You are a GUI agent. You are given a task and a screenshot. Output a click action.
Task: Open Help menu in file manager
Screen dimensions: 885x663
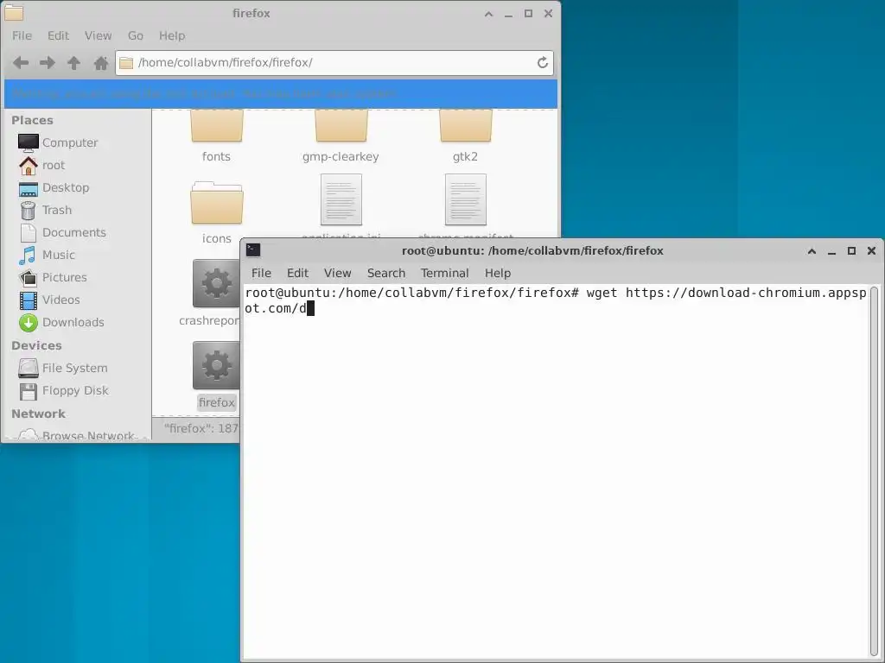pyautogui.click(x=172, y=35)
